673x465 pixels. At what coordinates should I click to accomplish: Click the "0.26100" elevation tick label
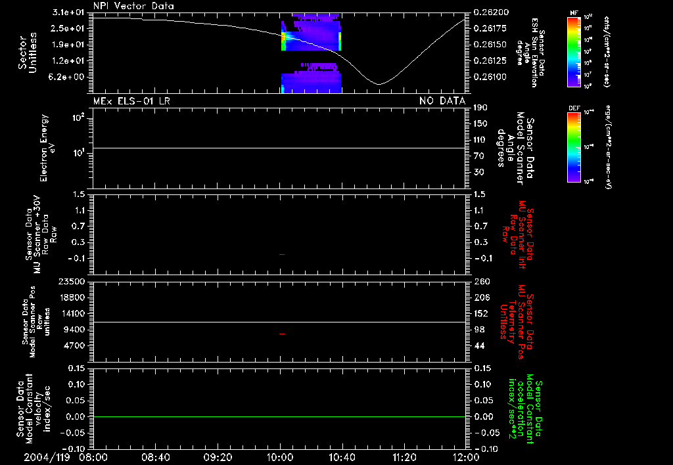pos(492,77)
